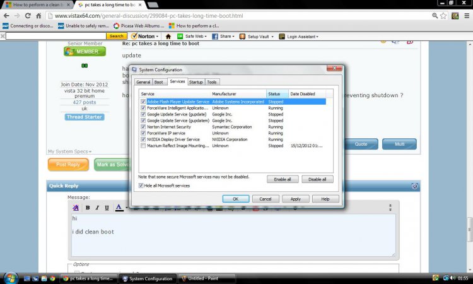Click in the Norton toolbar search field

pyautogui.click(x=55, y=36)
